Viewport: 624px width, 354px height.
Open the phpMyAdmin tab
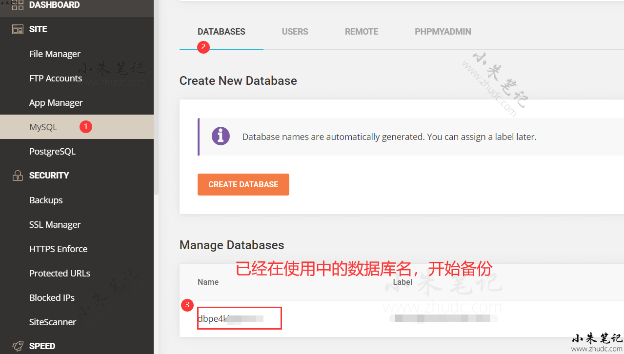click(443, 32)
